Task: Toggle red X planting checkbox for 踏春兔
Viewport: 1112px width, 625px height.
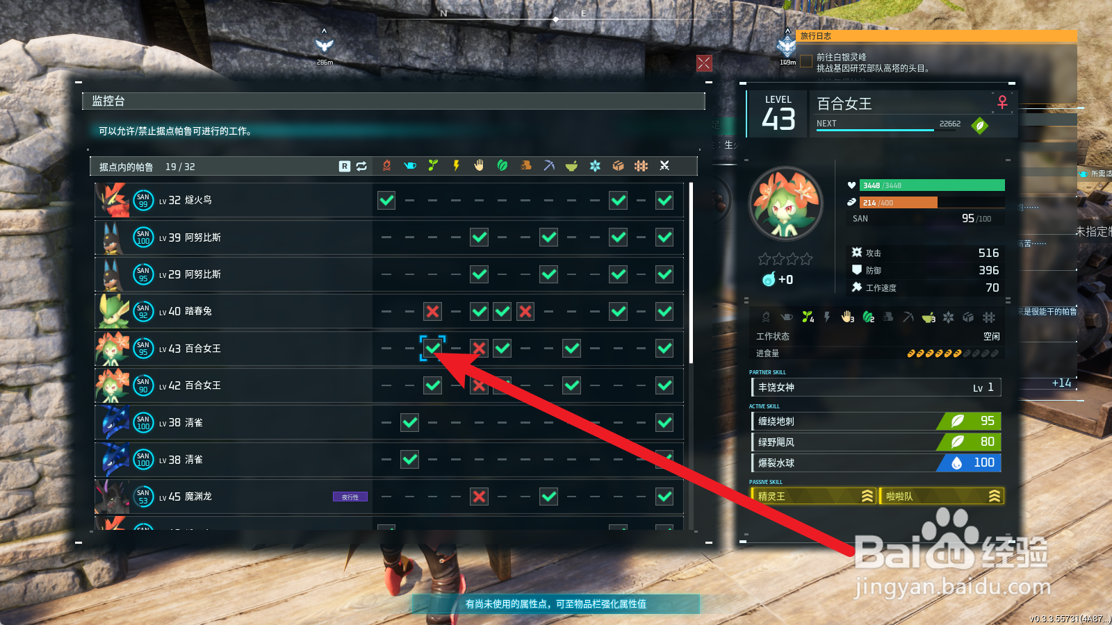Action: pyautogui.click(x=433, y=311)
